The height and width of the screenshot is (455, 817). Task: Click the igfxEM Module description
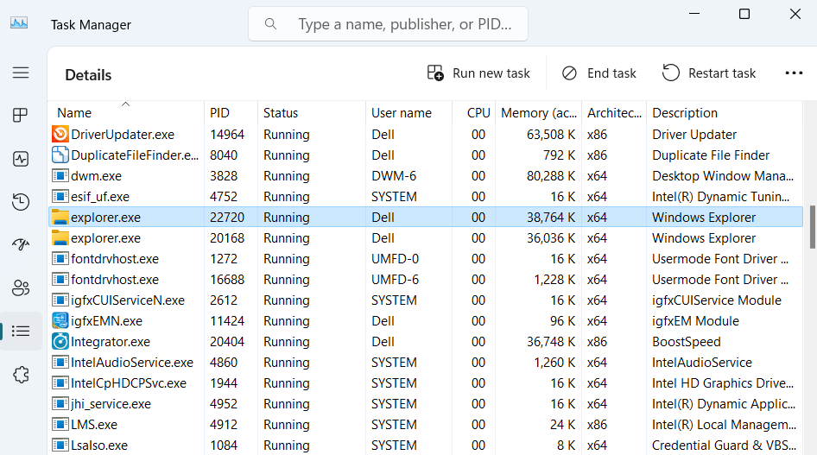click(695, 320)
